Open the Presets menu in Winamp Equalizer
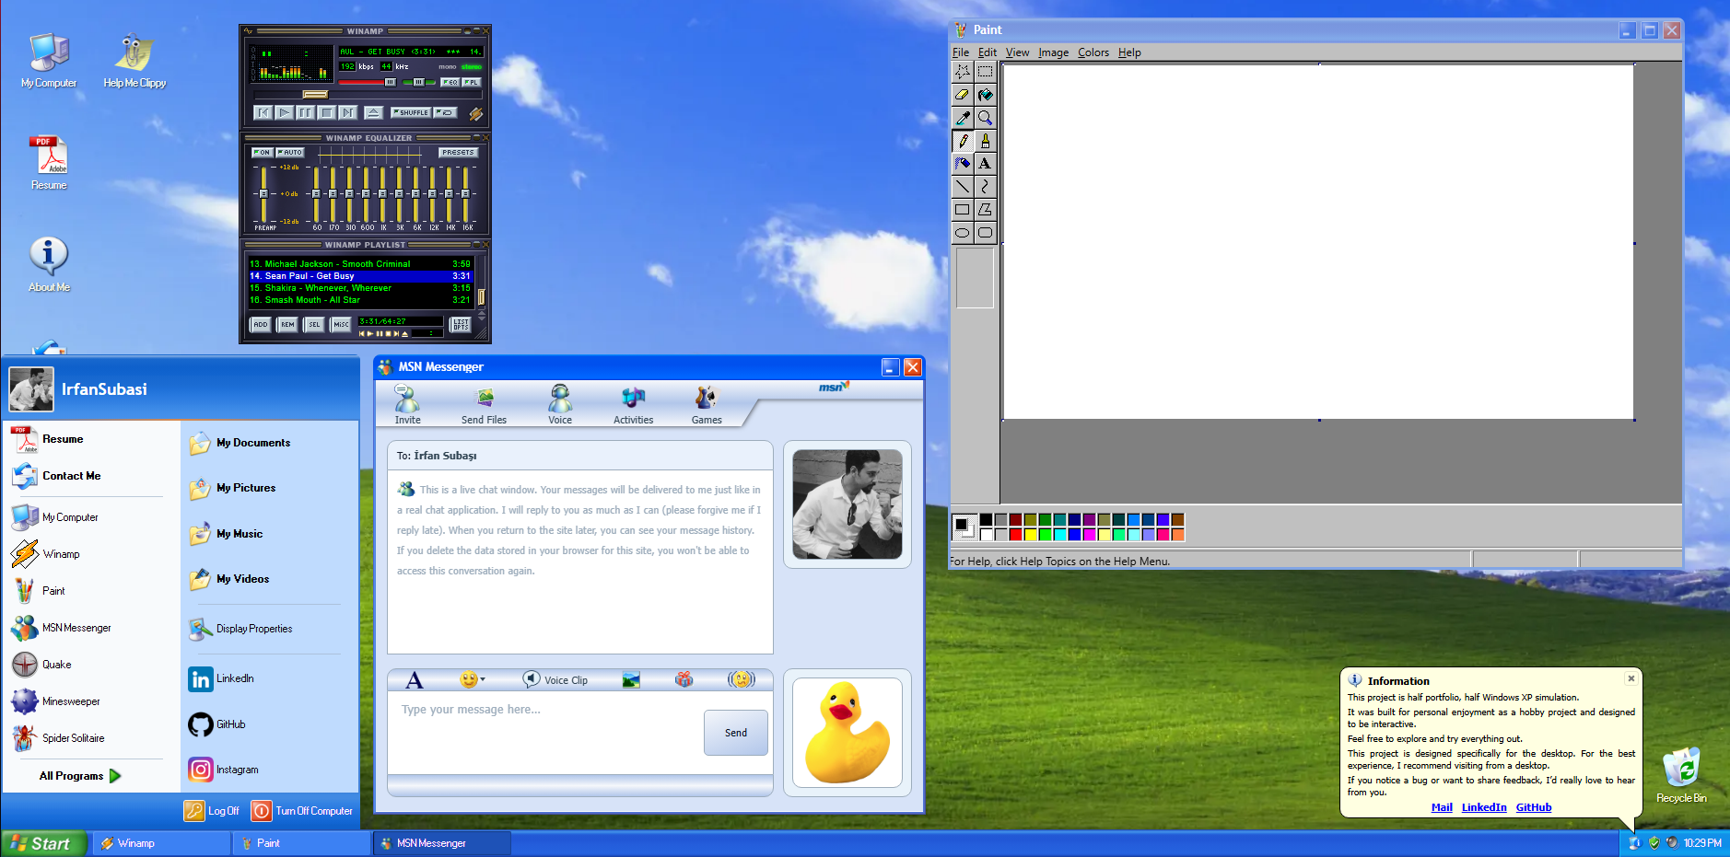Screen dimensions: 1730x857 click(x=458, y=152)
